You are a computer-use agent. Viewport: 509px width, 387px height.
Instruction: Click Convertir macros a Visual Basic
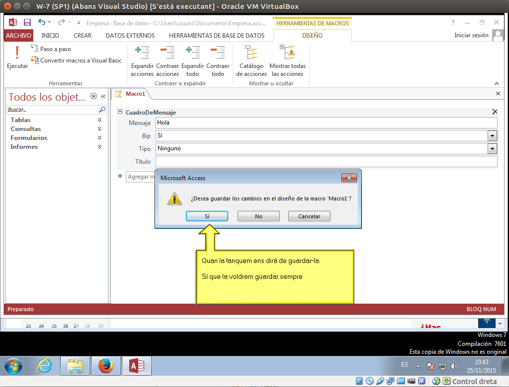click(x=76, y=61)
